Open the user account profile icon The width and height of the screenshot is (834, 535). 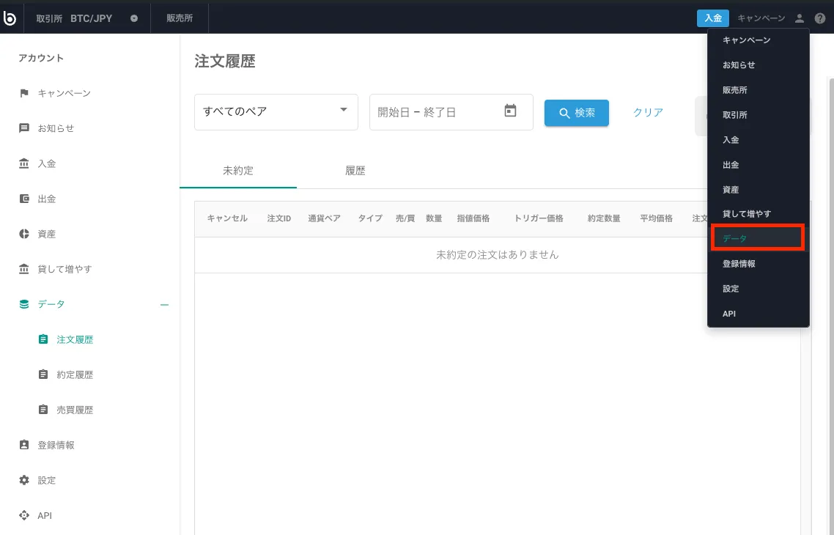[800, 18]
